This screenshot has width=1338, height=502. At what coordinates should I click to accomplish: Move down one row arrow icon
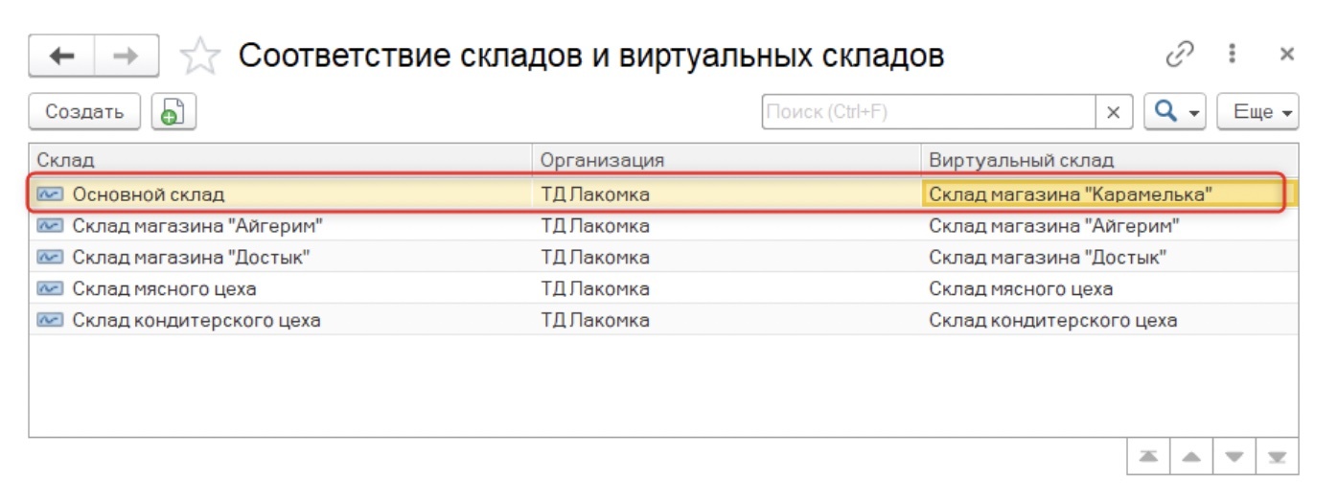pyautogui.click(x=1234, y=457)
